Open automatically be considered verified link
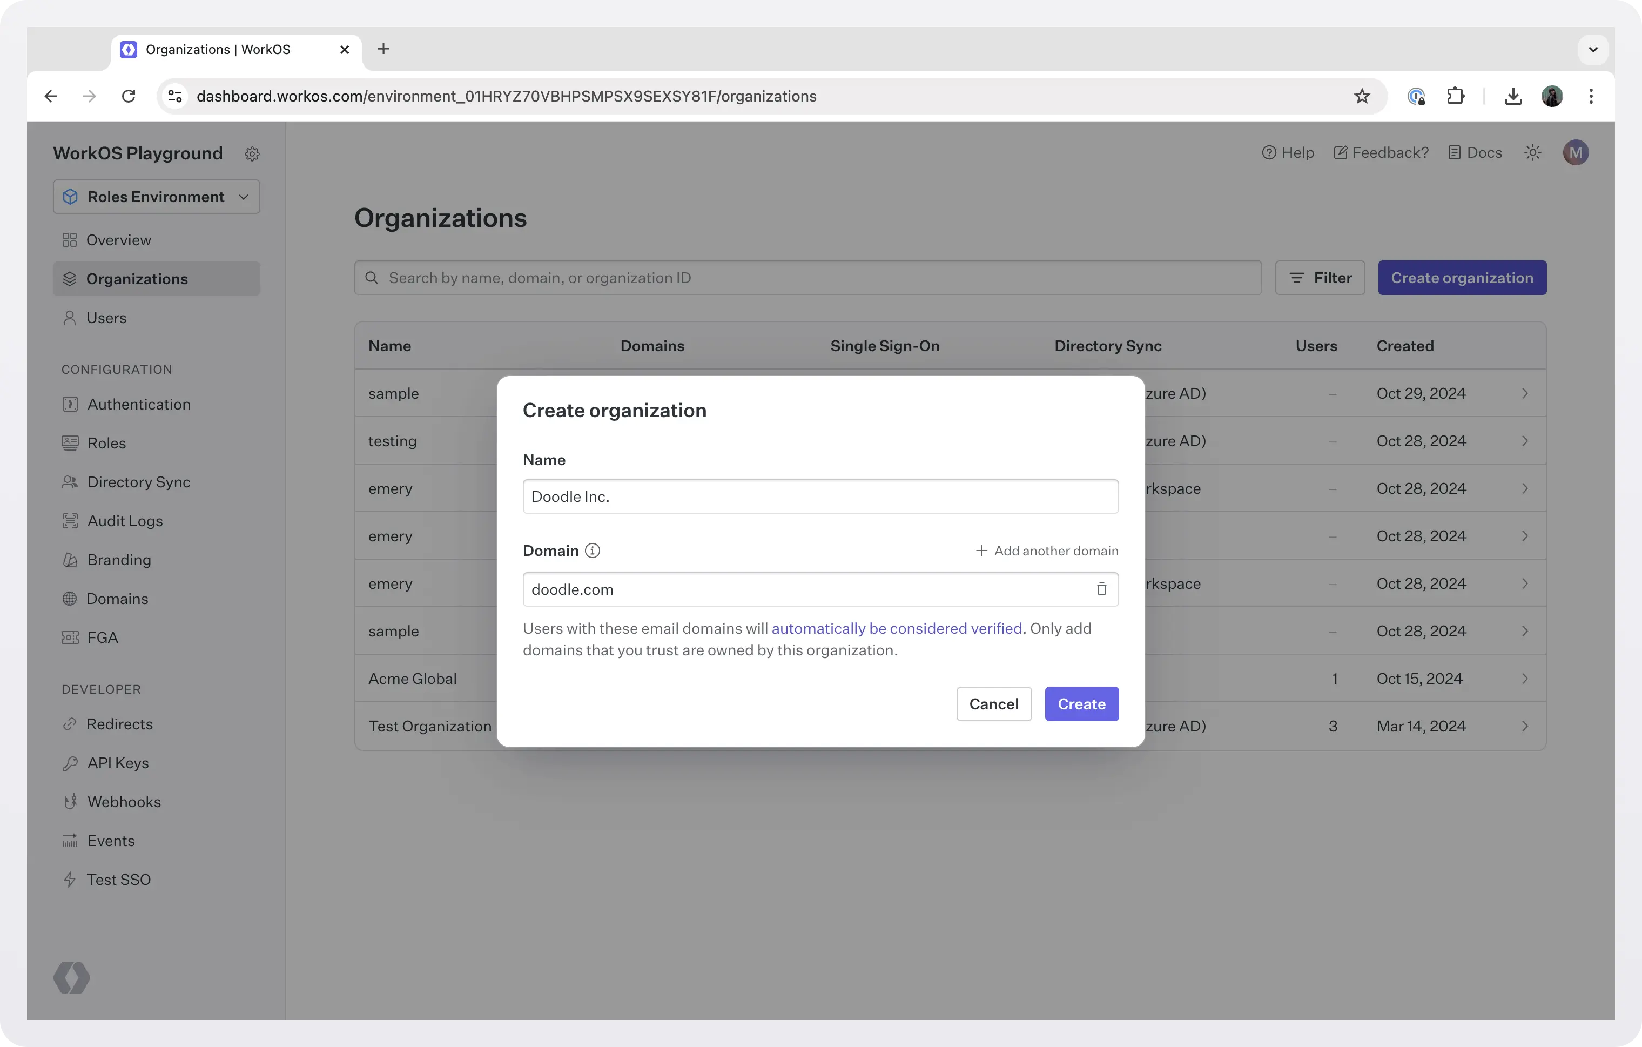The image size is (1642, 1047). tap(897, 628)
